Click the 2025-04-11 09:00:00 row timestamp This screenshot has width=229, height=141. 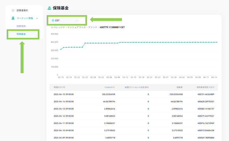64,123
